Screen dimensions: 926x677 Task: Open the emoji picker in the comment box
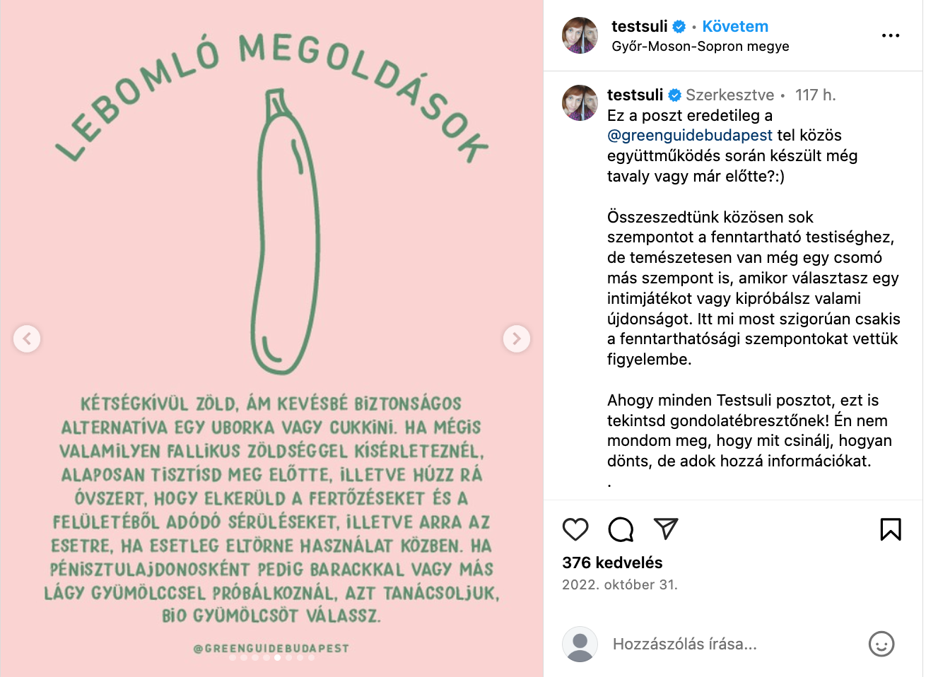click(881, 644)
